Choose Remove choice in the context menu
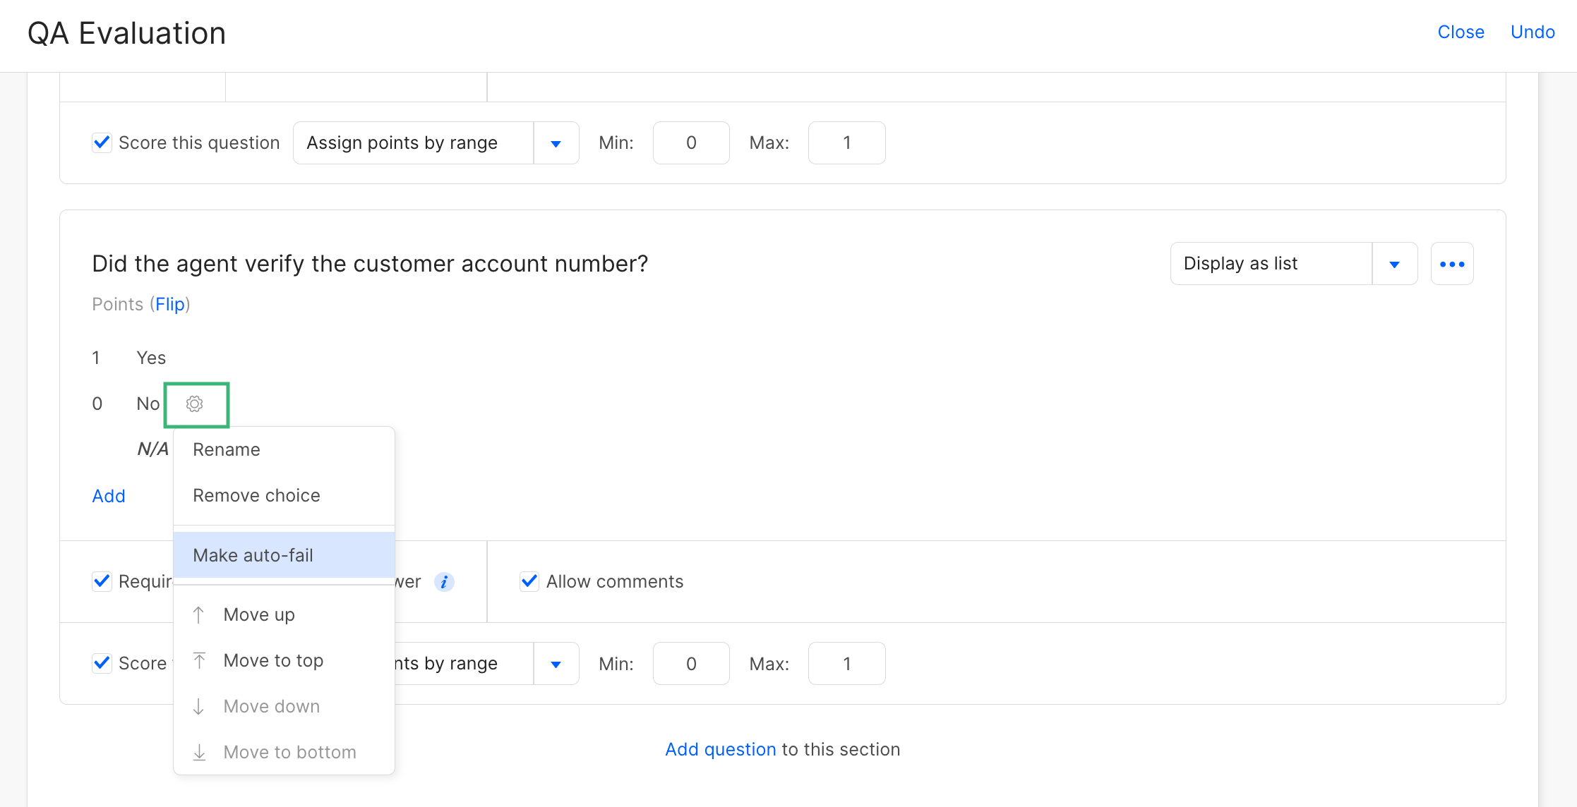 (x=256, y=495)
